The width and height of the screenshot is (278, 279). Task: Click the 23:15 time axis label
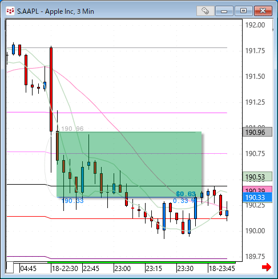(154, 269)
